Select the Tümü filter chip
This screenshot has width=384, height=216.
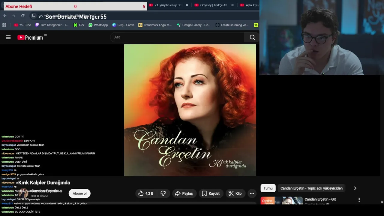(268, 188)
